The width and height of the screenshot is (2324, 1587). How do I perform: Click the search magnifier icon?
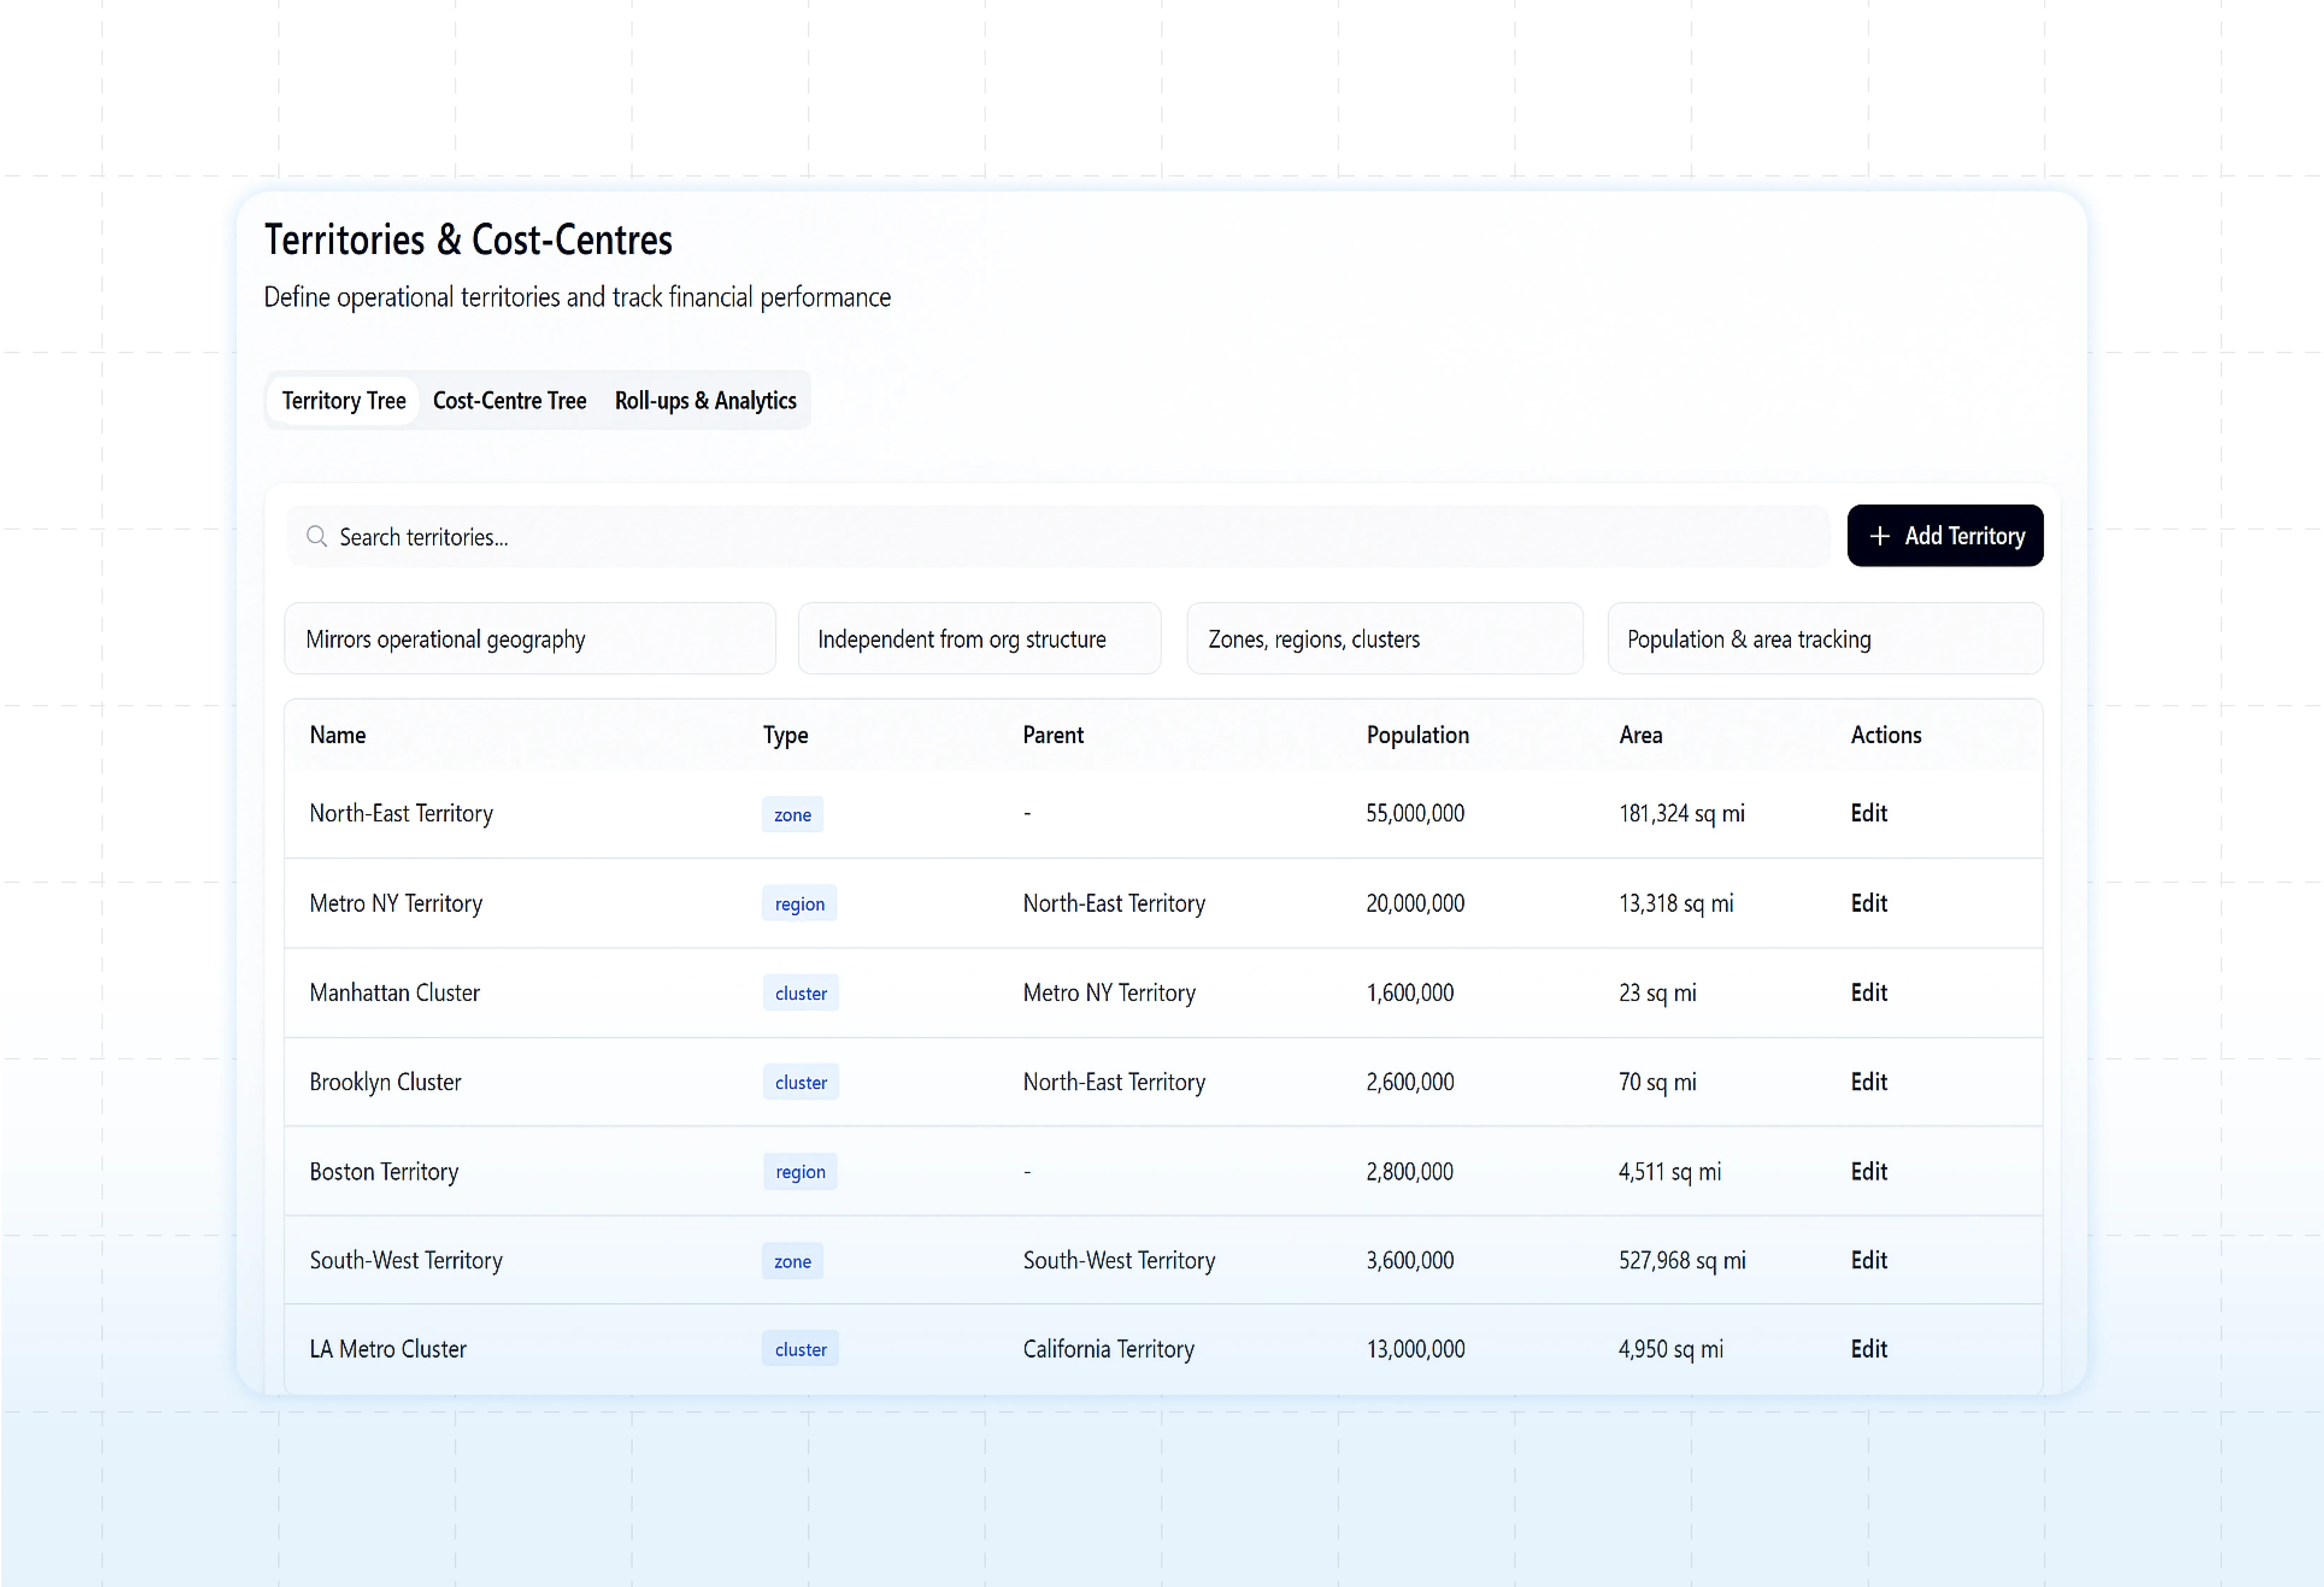(x=317, y=537)
